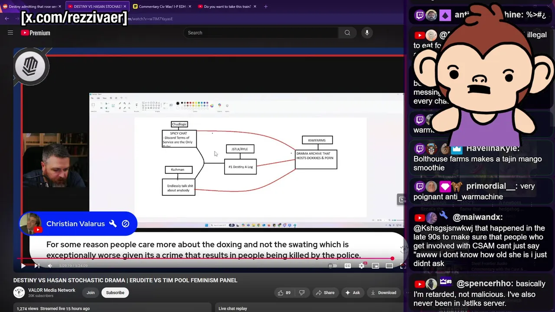Mute the video volume speaker icon
Screen dimensions: 555x312
(x=50, y=266)
